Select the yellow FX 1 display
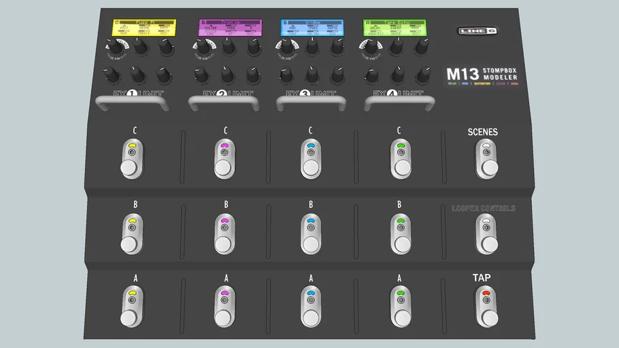Screen dimensions: 619x348 [x=144, y=28]
